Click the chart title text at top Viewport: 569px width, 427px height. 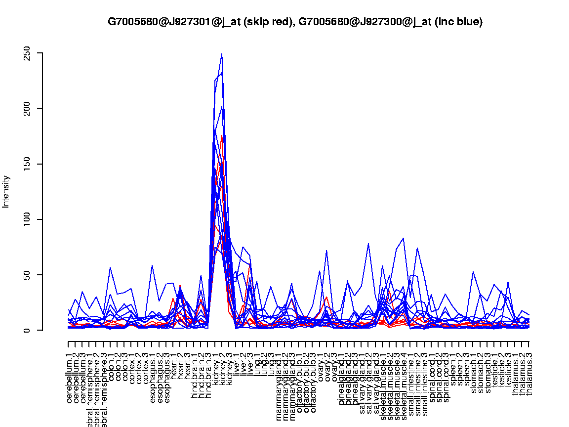pyautogui.click(x=295, y=22)
